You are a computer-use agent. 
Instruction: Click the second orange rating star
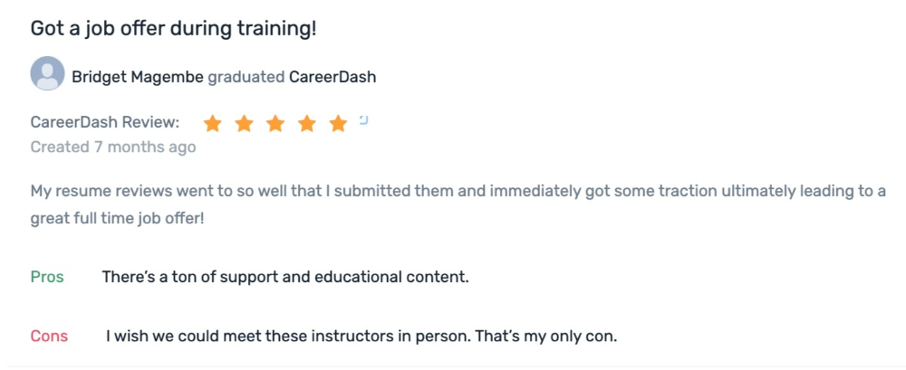click(244, 123)
